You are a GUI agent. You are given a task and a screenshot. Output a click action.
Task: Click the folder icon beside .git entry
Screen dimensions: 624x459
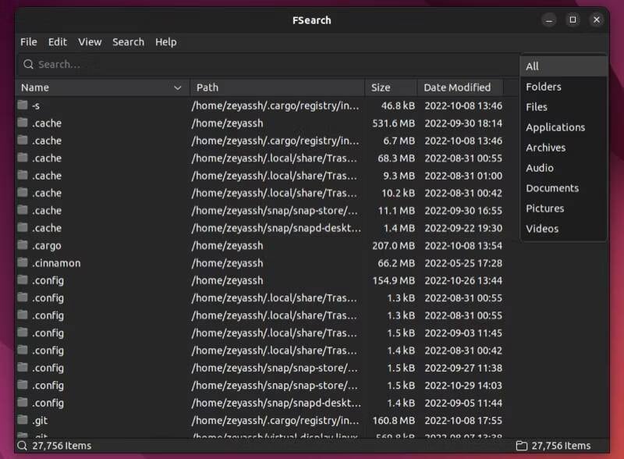pos(22,420)
